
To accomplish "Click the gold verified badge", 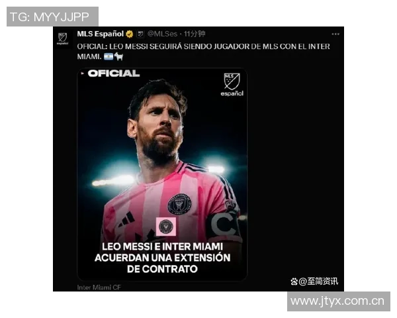I will pyautogui.click(x=130, y=34).
